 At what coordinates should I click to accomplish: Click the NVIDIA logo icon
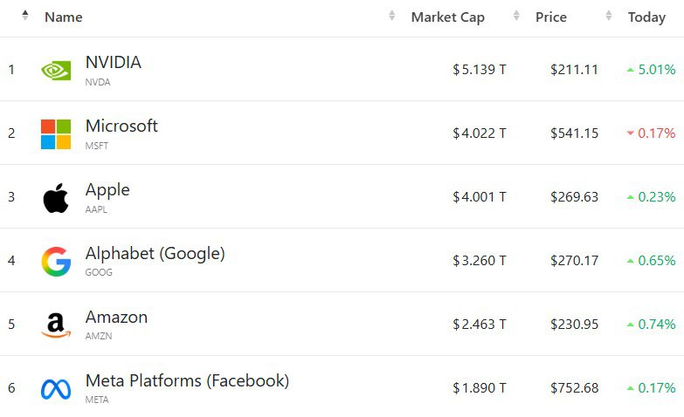pos(56,70)
